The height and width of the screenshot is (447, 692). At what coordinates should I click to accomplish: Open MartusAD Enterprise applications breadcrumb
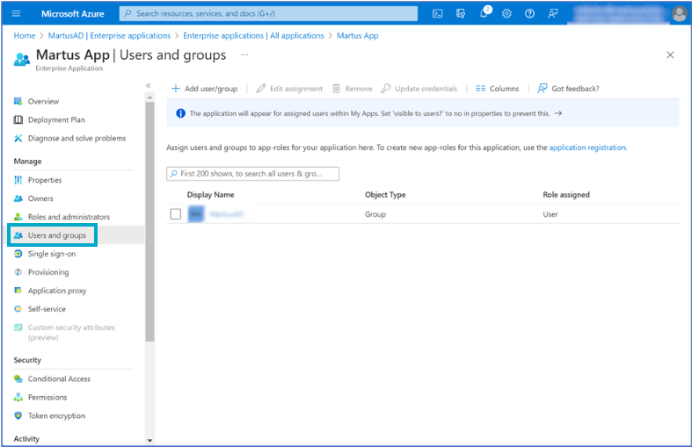pos(109,36)
